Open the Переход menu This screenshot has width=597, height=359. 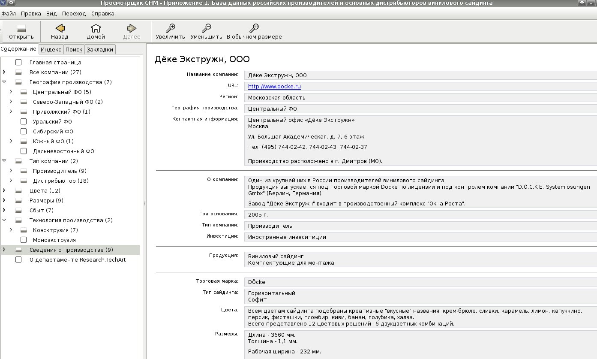click(x=74, y=13)
